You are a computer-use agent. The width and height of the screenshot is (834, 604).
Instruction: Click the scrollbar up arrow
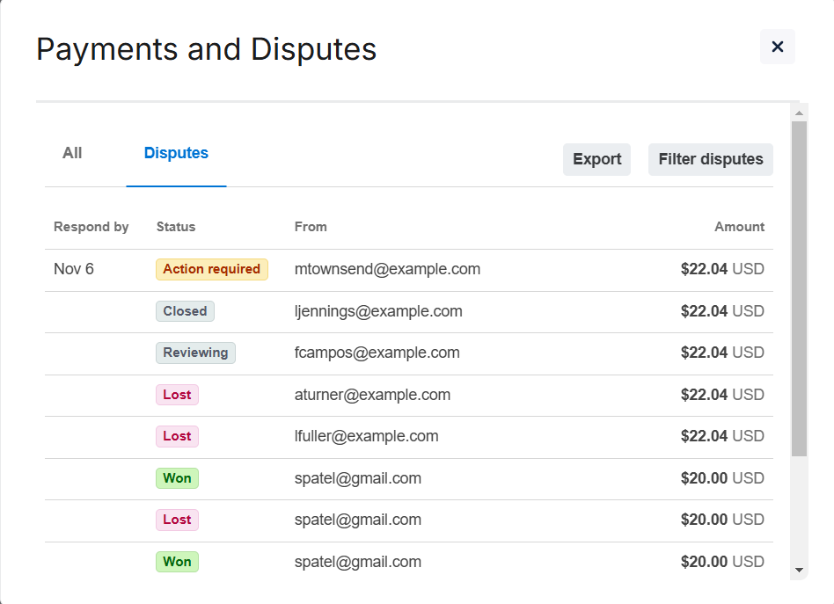[799, 113]
